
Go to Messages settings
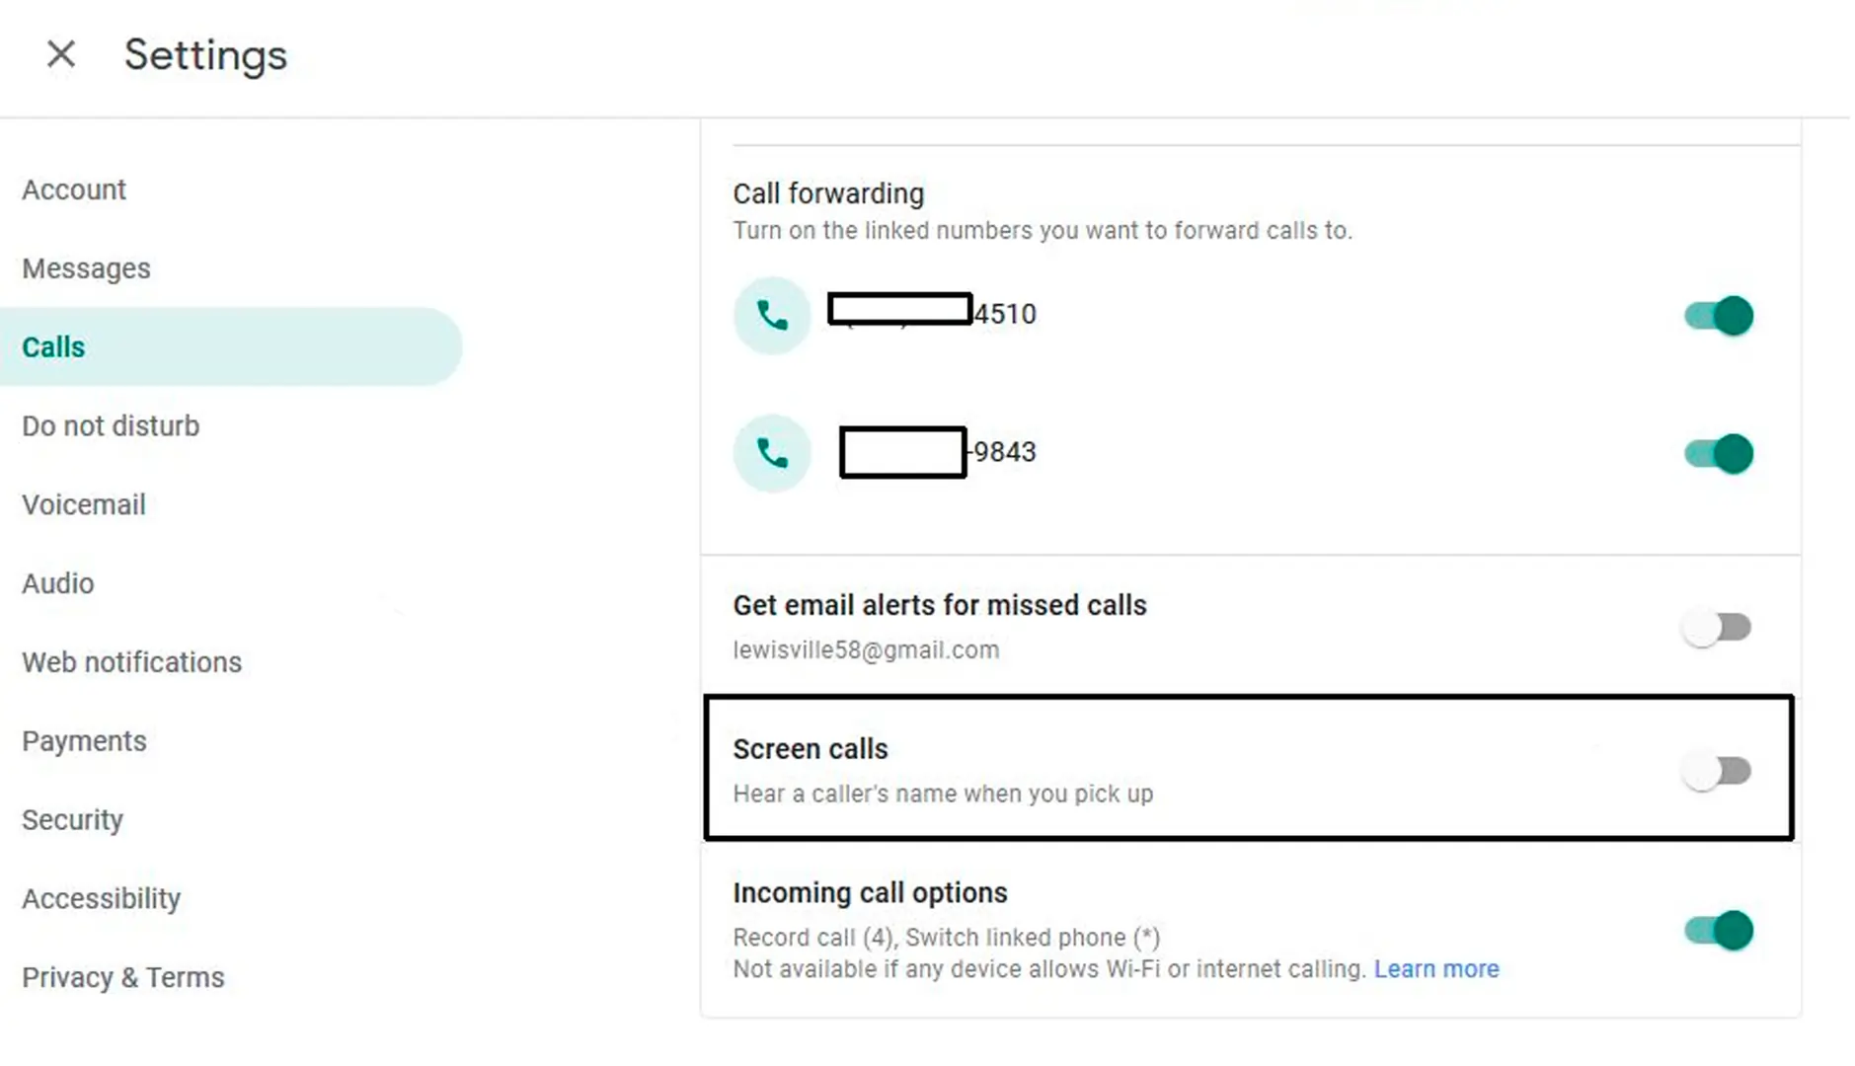pos(86,268)
